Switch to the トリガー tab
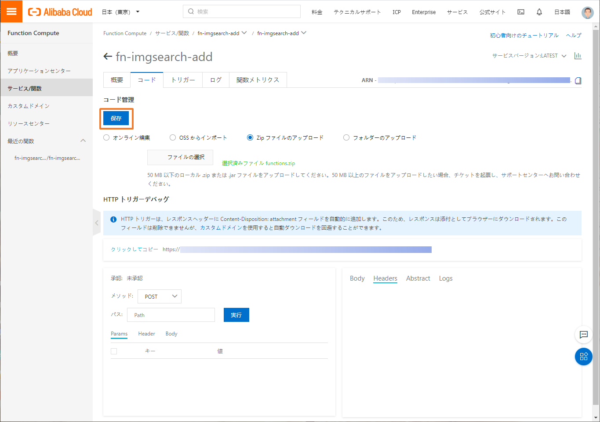 point(183,80)
